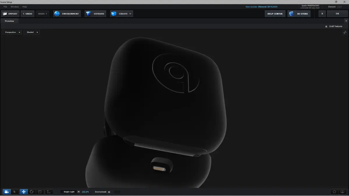Click the Element 2.2.0 version label
349x196 pixels.
[335, 7]
